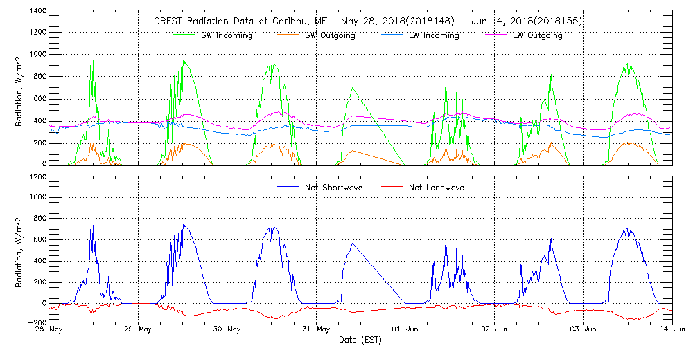Select the SW Outgoing legend entry
The image size is (693, 346).
pos(330,35)
